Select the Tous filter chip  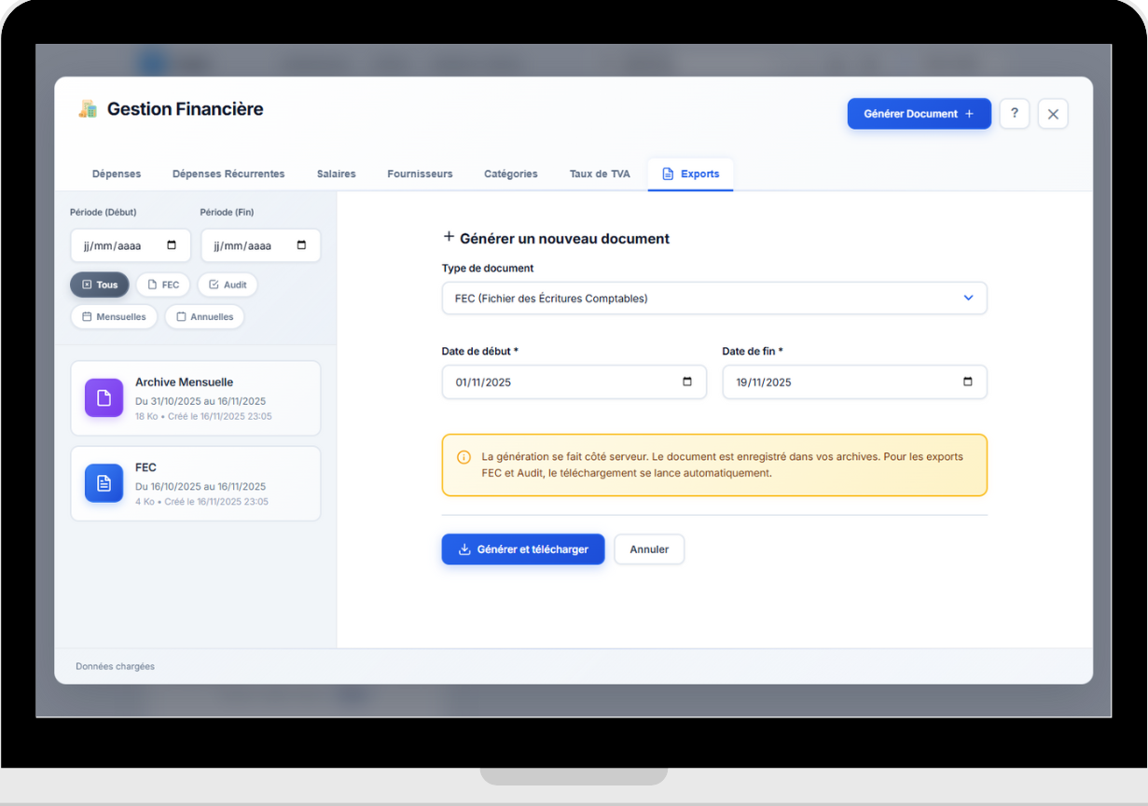pyautogui.click(x=100, y=285)
